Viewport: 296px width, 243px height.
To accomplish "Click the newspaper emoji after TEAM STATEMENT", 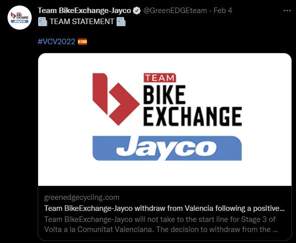I will tap(121, 22).
